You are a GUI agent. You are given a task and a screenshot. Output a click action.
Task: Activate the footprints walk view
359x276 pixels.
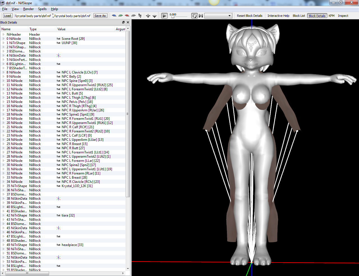click(140, 16)
